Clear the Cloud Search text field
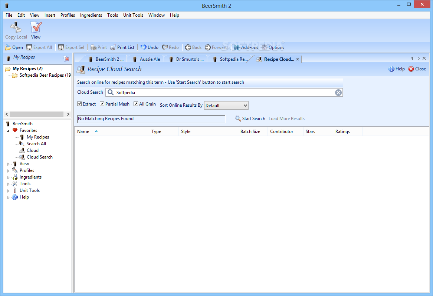The image size is (433, 296). pos(338,93)
